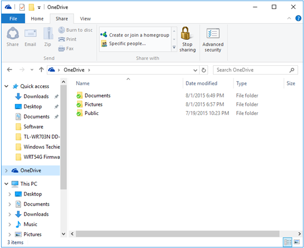
Task: Click Burn to disc
Action: 75,30
